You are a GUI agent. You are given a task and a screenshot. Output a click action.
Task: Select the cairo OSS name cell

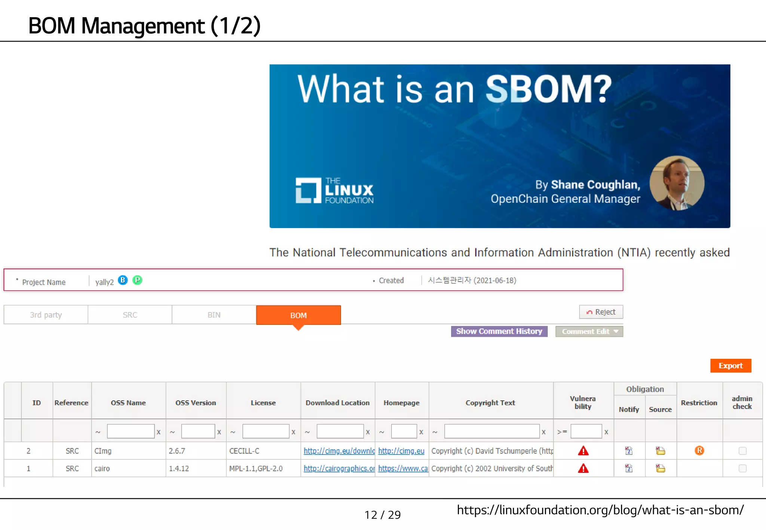pos(129,468)
